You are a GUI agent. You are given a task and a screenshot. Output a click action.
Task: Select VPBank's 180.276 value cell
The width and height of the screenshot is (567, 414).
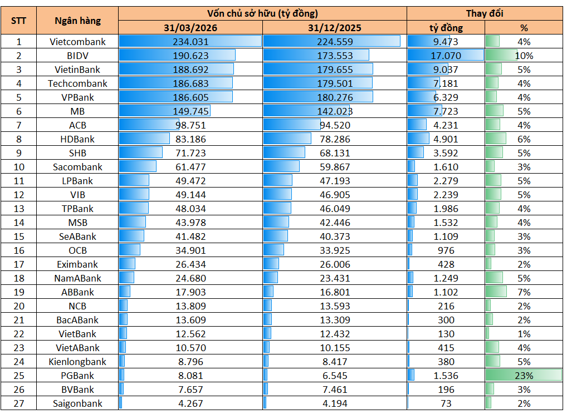click(335, 97)
